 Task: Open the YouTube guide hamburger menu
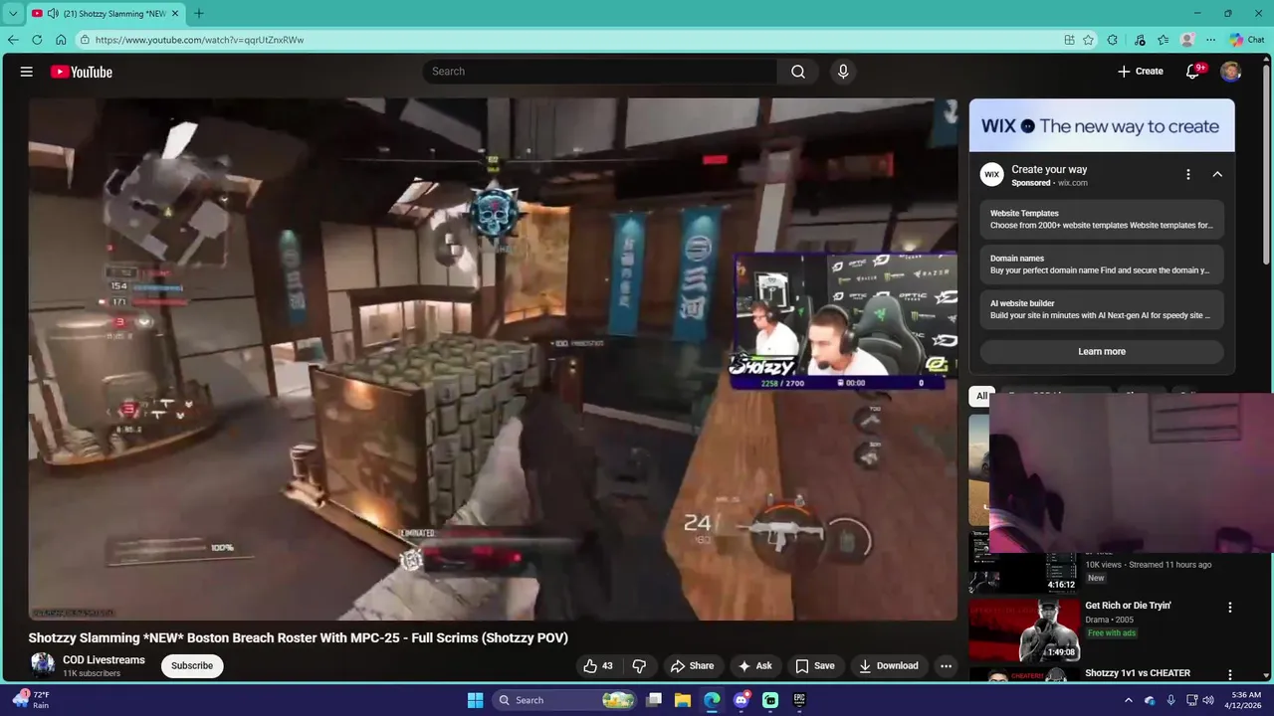(x=27, y=72)
